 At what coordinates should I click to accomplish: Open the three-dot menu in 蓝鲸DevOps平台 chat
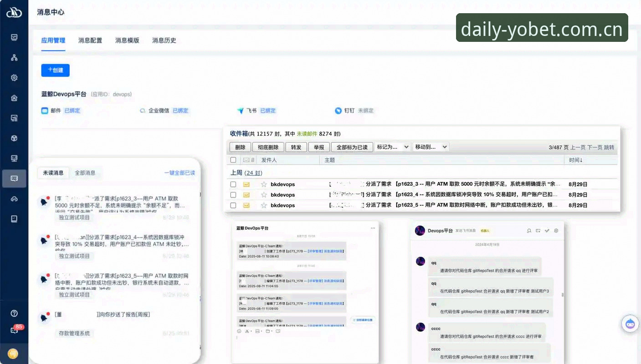[x=373, y=228]
